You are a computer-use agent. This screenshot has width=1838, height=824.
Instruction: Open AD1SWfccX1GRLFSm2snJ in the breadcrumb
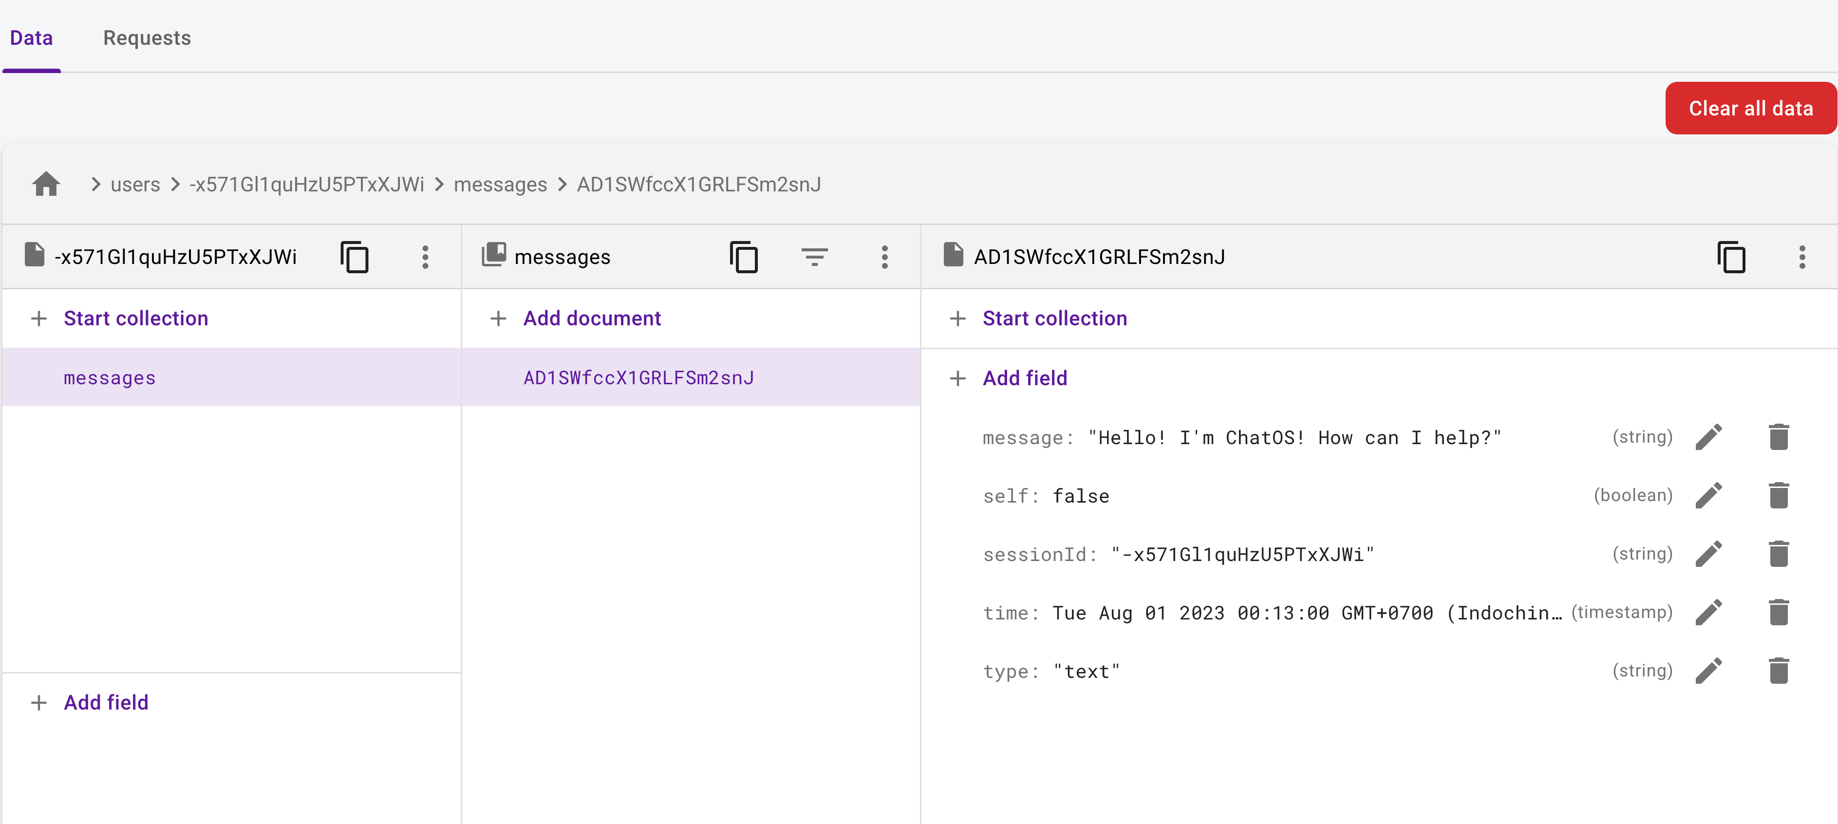point(699,185)
